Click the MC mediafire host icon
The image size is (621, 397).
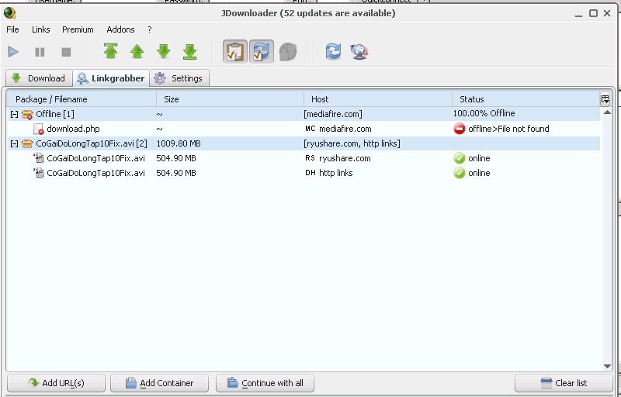(310, 129)
